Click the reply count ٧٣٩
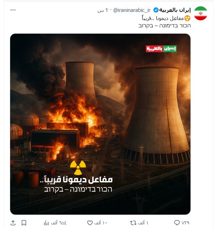This screenshot has width=216, height=229. click(185, 223)
